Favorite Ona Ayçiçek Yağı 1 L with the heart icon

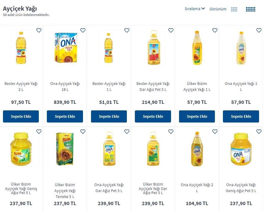pos(259,30)
